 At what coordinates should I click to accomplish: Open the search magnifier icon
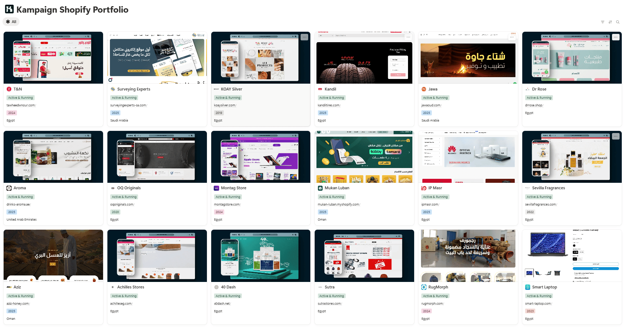(x=617, y=22)
